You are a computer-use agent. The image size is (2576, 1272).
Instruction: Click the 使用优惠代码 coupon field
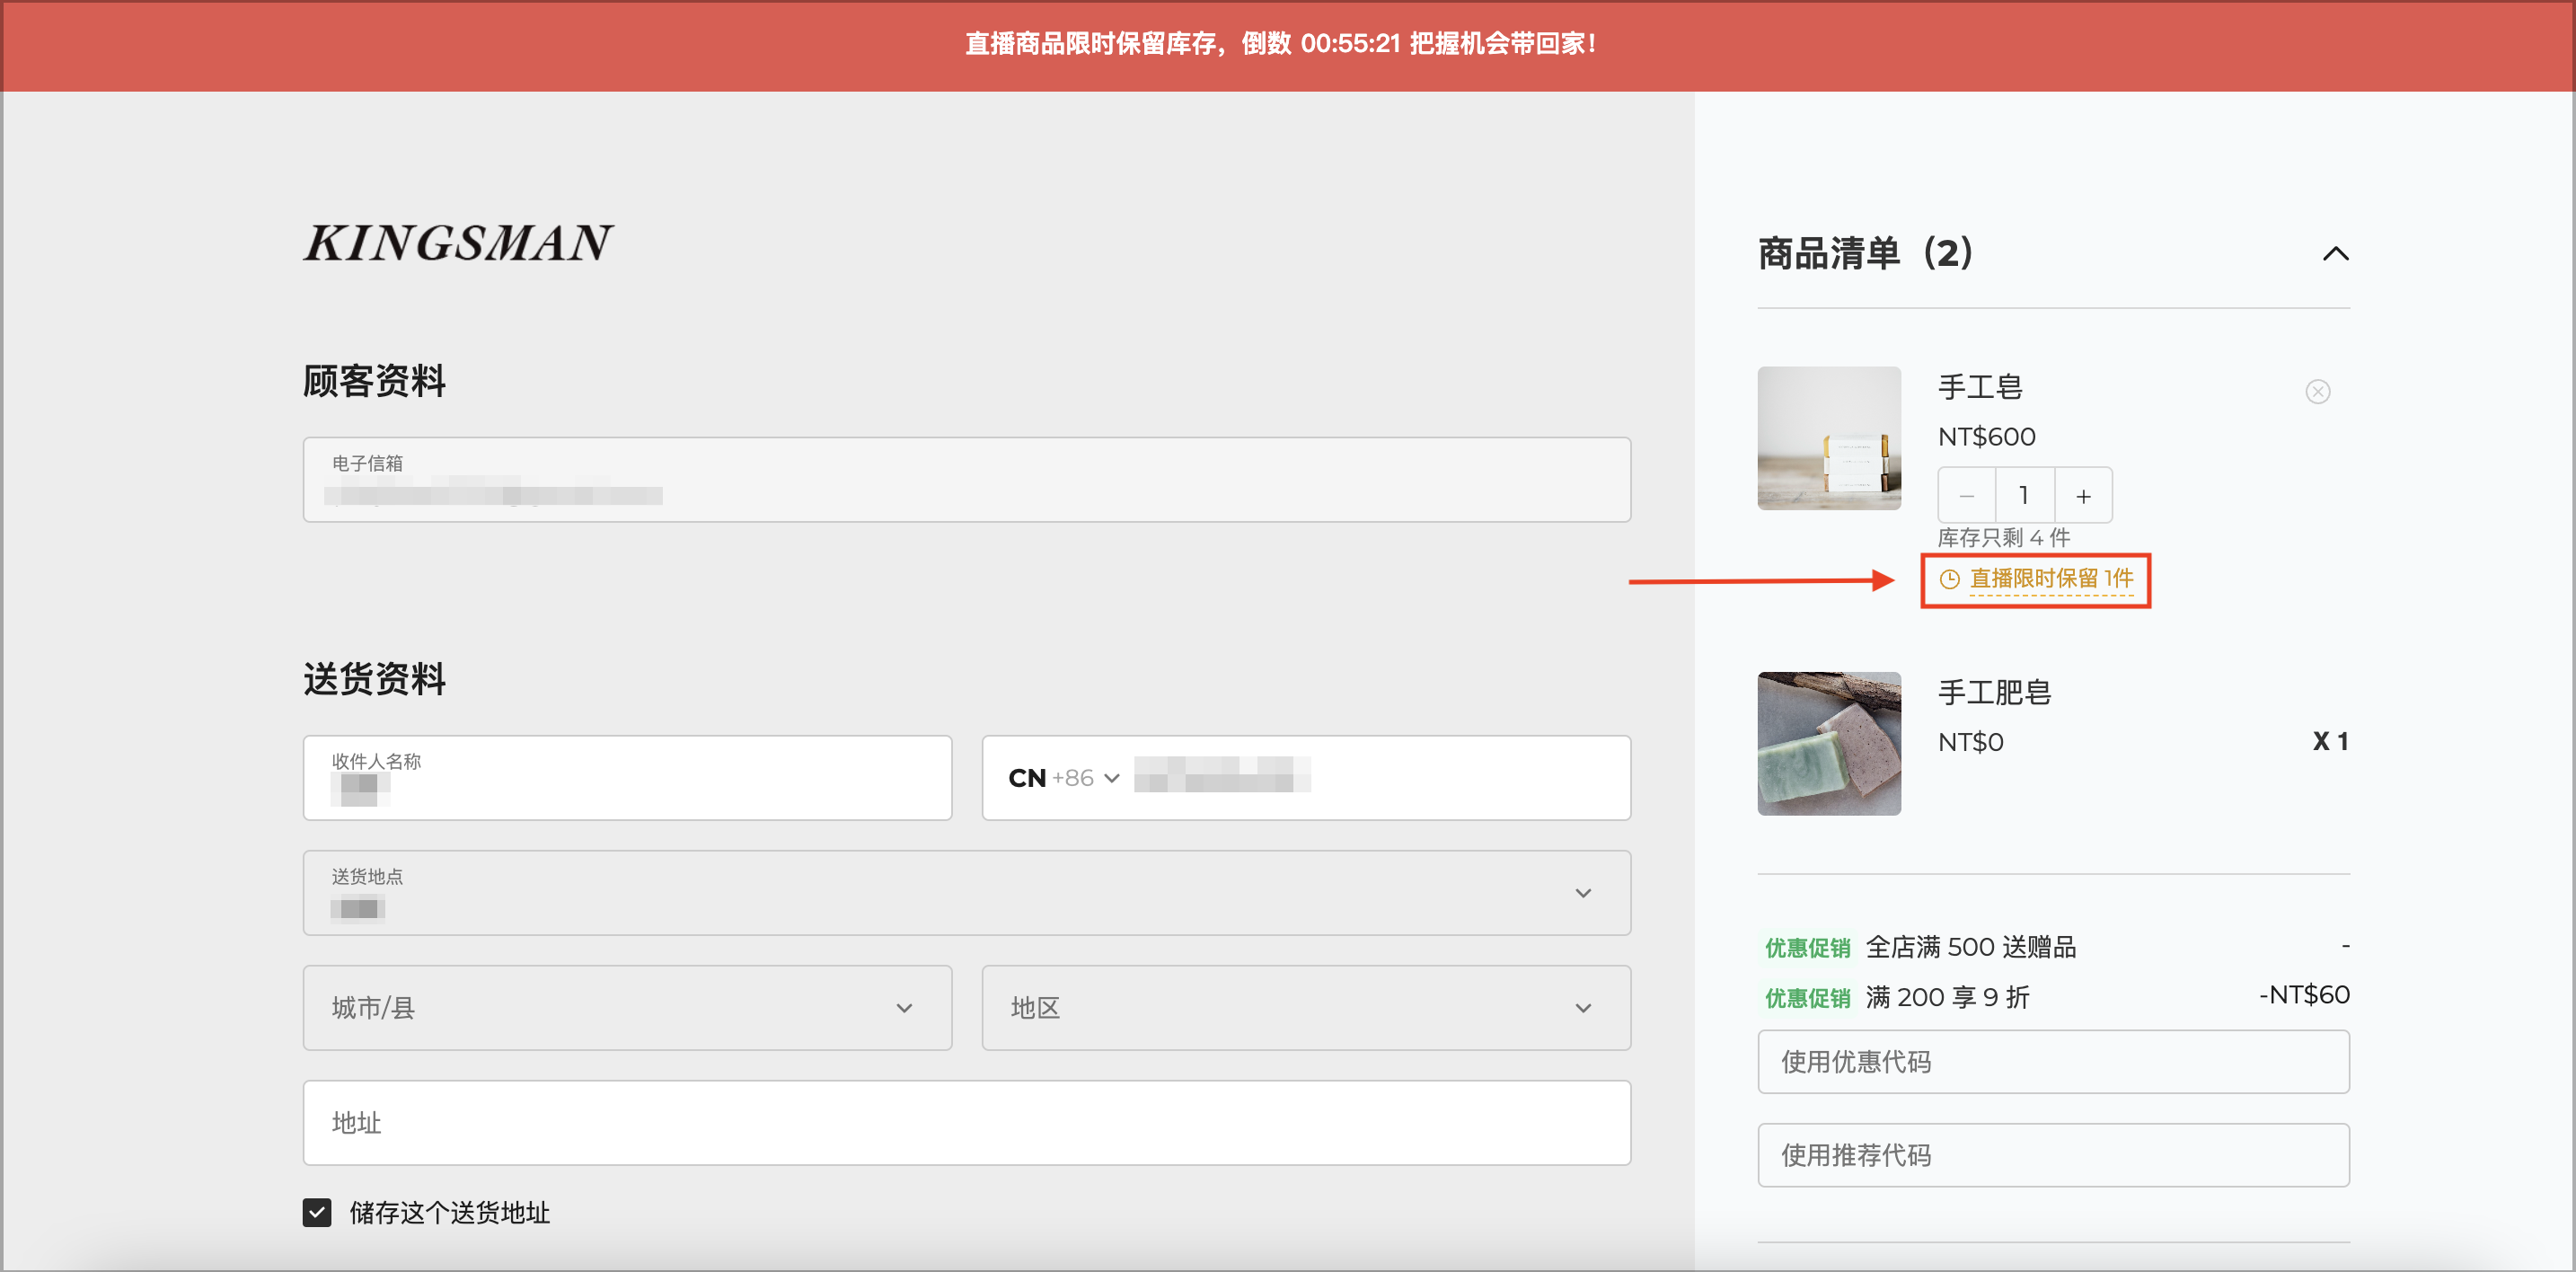(x=2053, y=1061)
